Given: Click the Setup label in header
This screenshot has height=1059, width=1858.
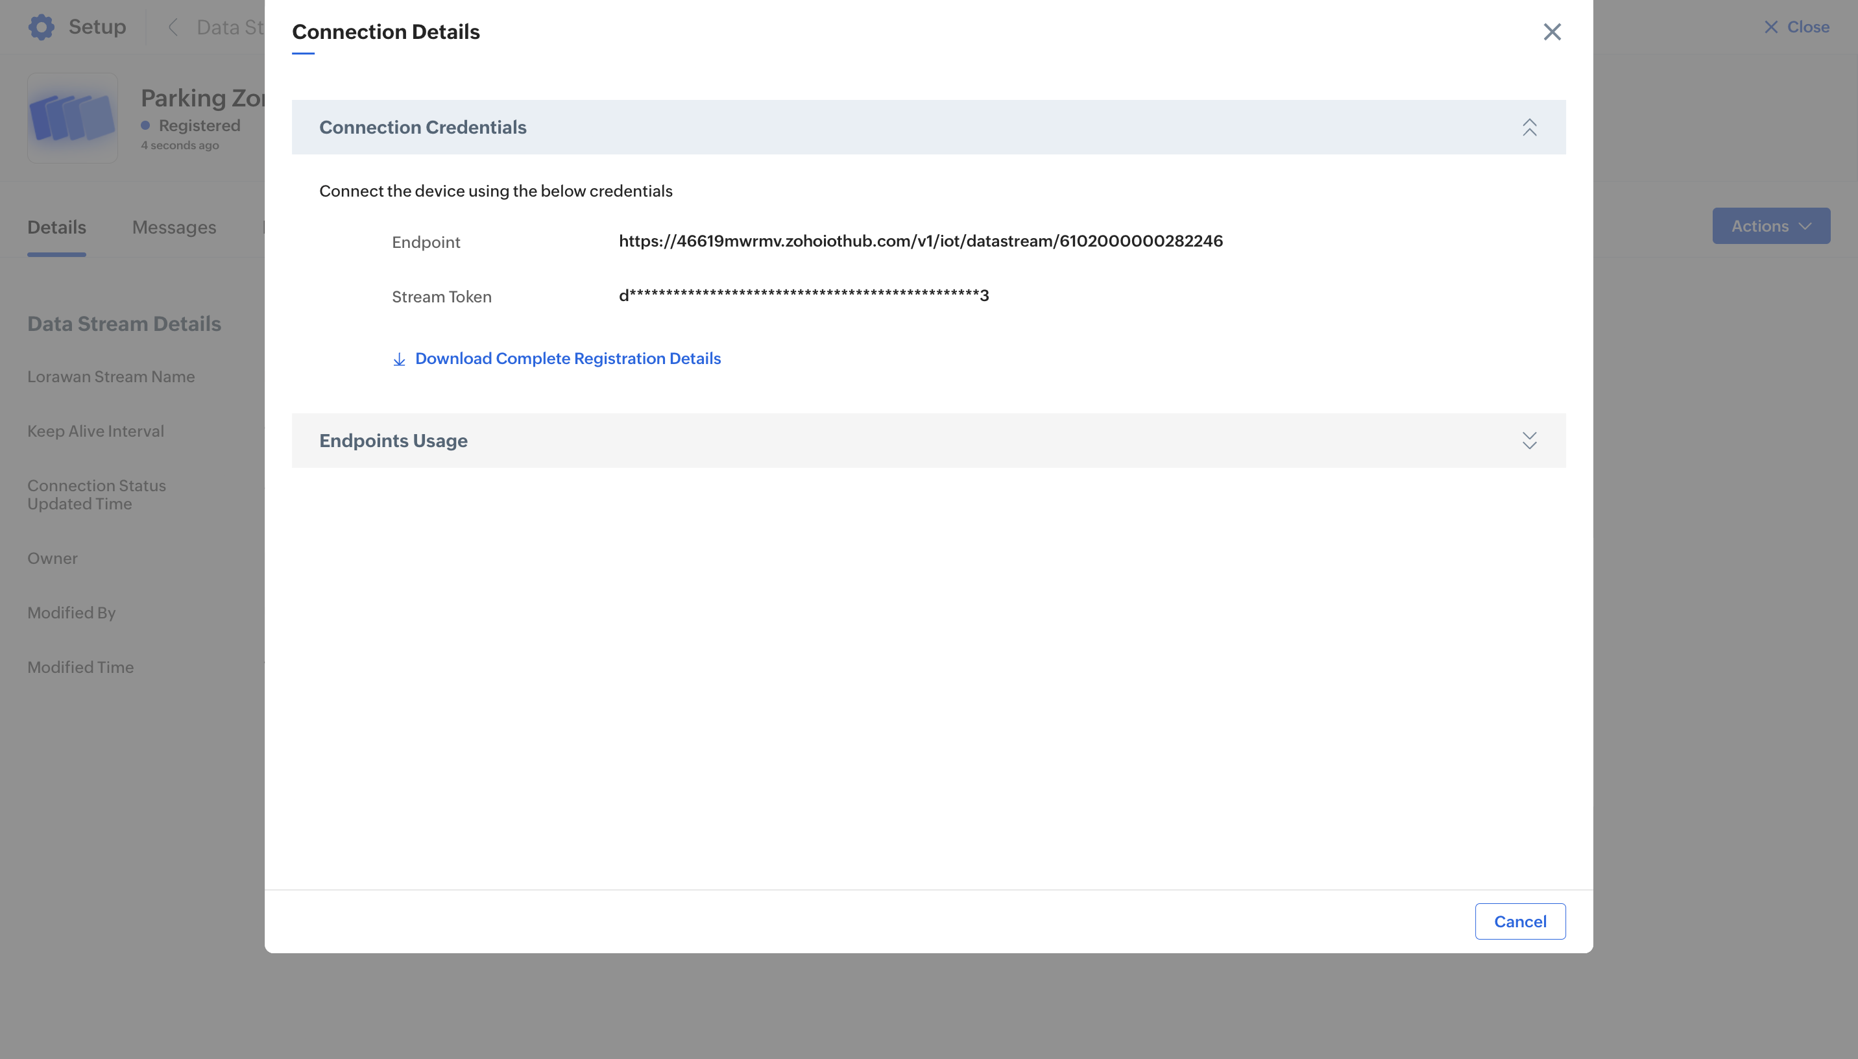Looking at the screenshot, I should [x=97, y=27].
